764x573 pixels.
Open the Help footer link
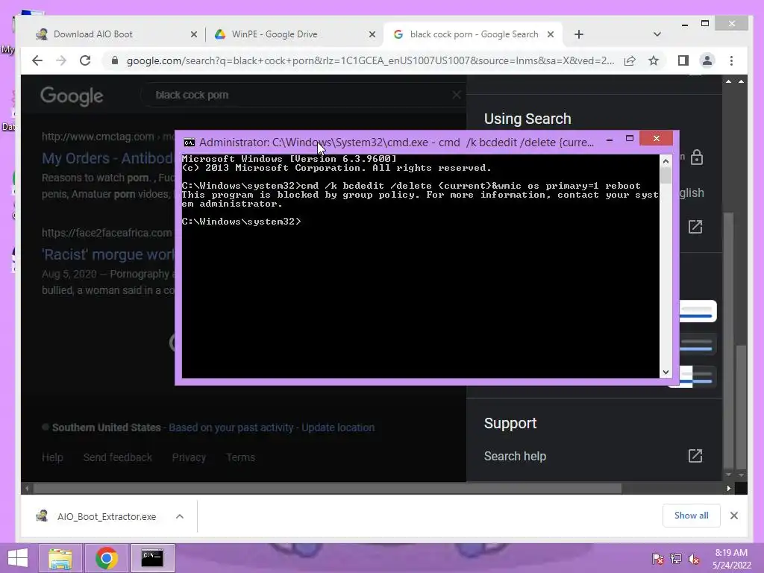point(52,457)
